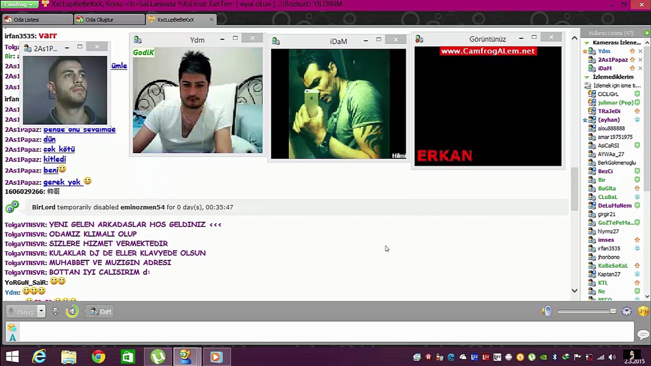Click the speech bubble send icon
The width and height of the screenshot is (651, 366).
(643, 335)
